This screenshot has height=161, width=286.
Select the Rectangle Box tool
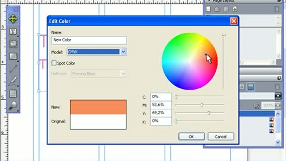(13, 56)
